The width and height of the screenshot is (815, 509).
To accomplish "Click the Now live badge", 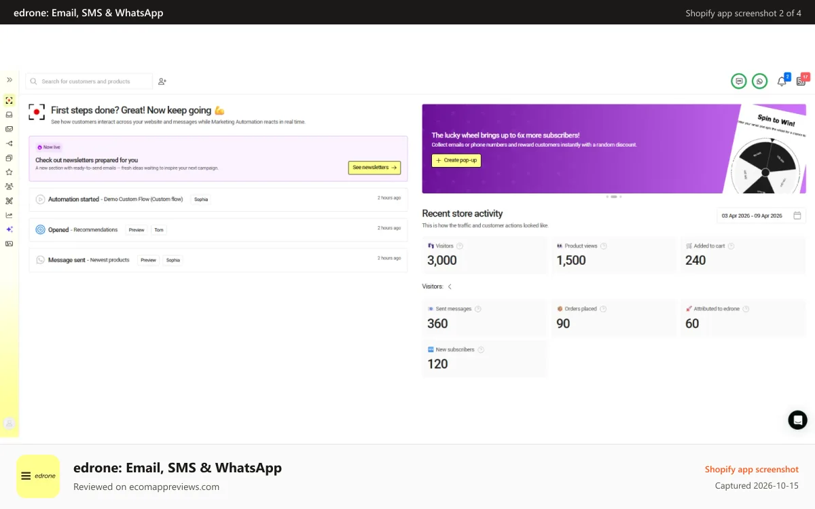I will (49, 147).
